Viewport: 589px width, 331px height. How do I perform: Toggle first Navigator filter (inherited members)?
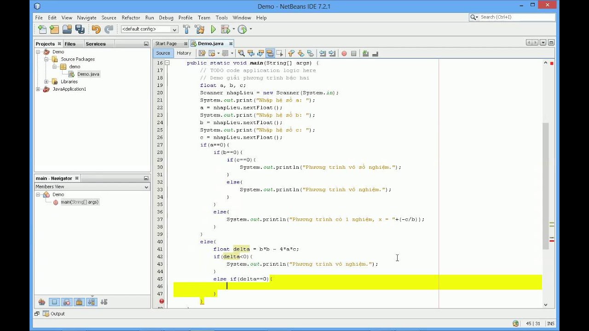42,302
